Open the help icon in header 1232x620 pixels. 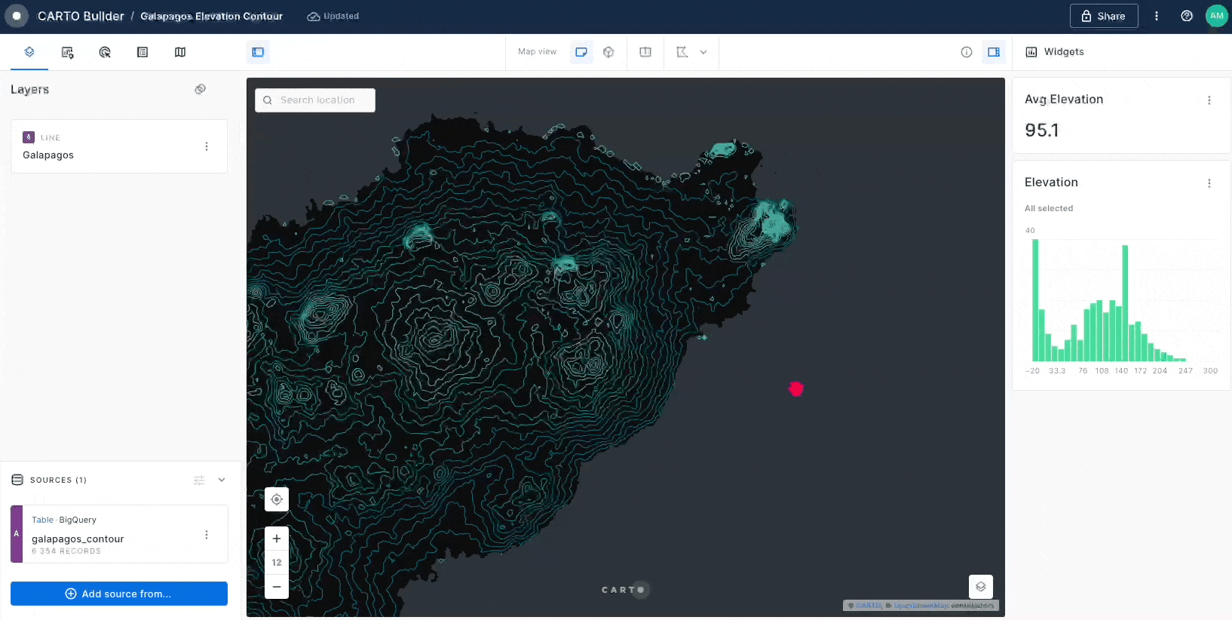point(1187,16)
